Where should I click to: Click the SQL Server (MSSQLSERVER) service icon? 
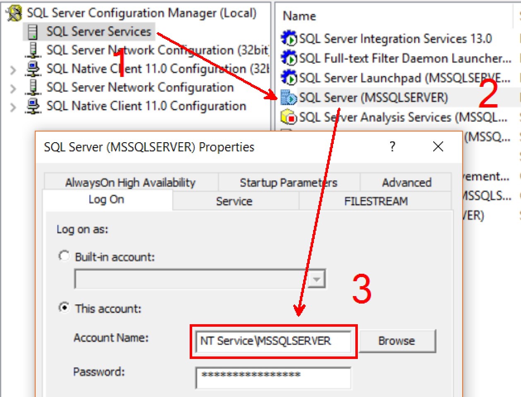[x=289, y=98]
